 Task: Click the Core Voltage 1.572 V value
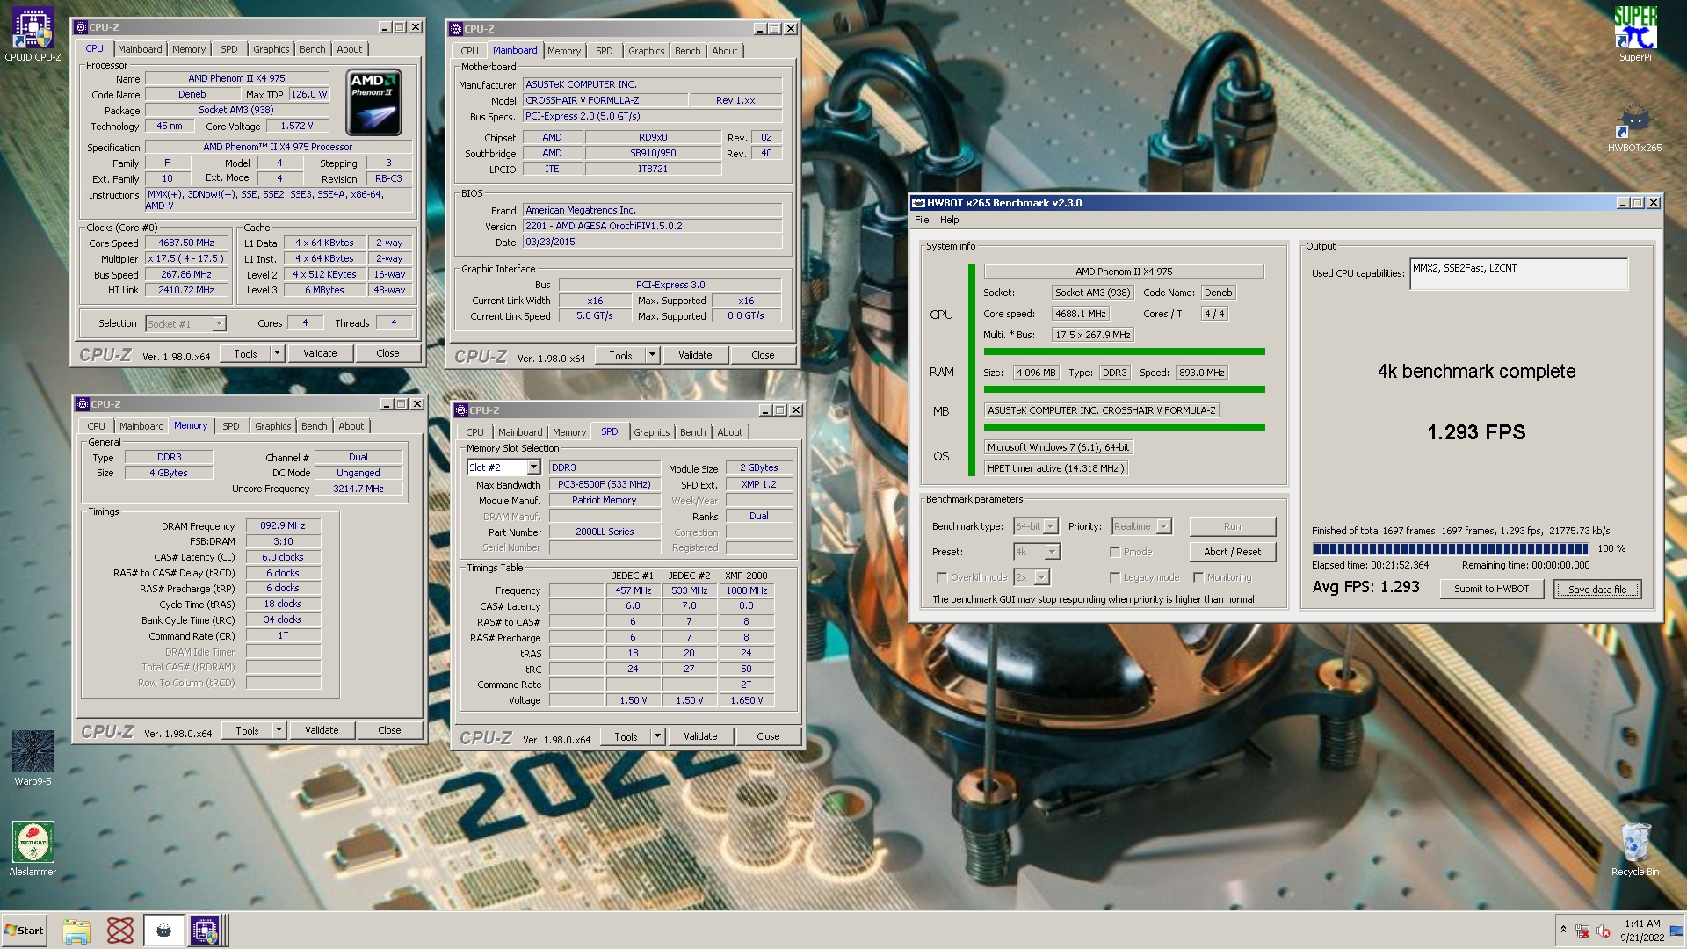[297, 126]
